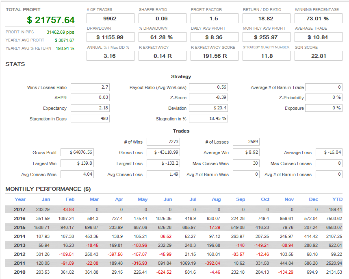This screenshot has width=349, height=279.
Task: Select the Jan column header
Action: (46, 199)
